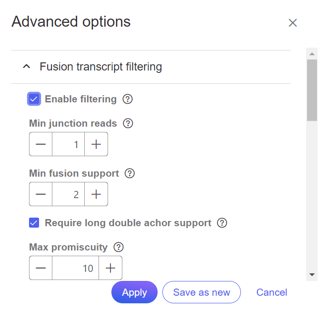Decrease Max promiscuity value

[x=41, y=268]
